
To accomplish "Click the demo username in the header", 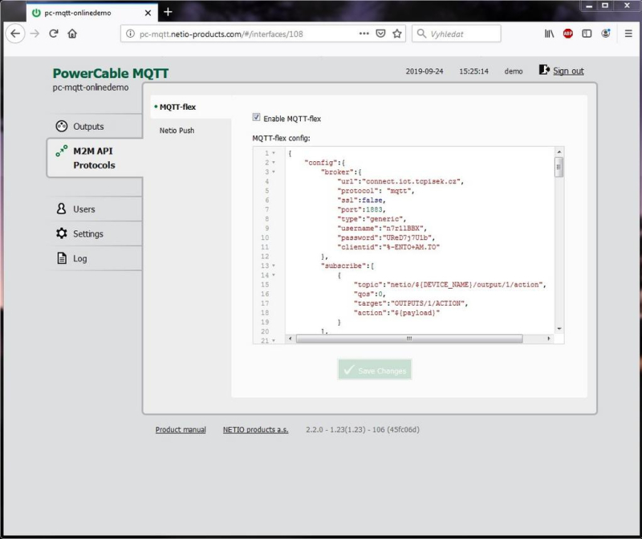I will coord(514,71).
